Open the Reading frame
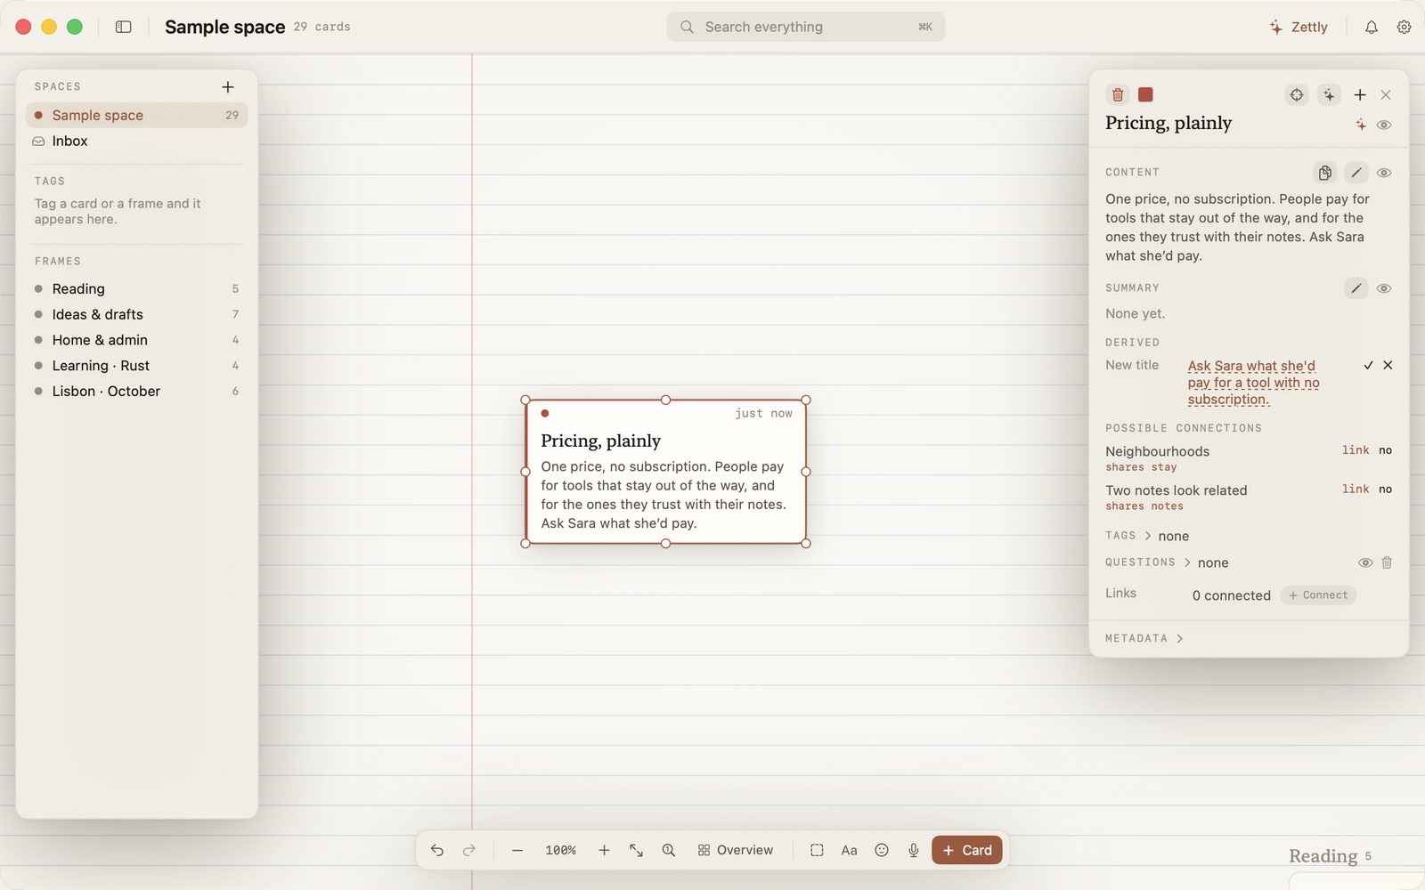The width and height of the screenshot is (1425, 890). pyautogui.click(x=137, y=288)
